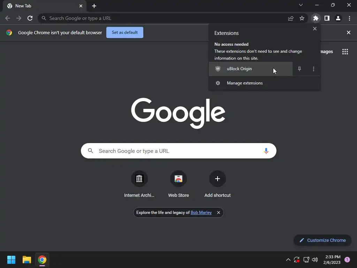Close the Extensions popup
Screen dimensions: 357x268
pos(315,29)
